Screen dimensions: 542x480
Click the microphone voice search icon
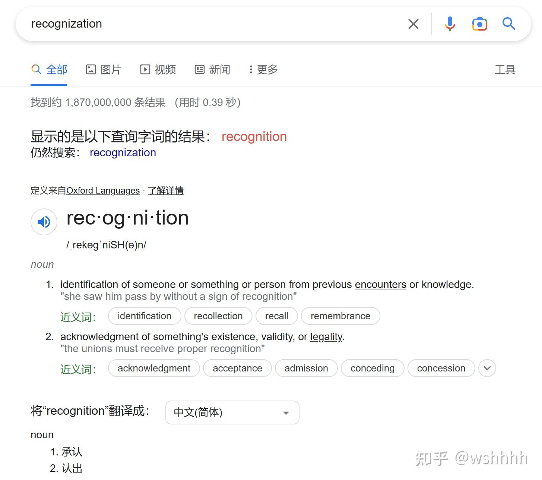[x=450, y=23]
